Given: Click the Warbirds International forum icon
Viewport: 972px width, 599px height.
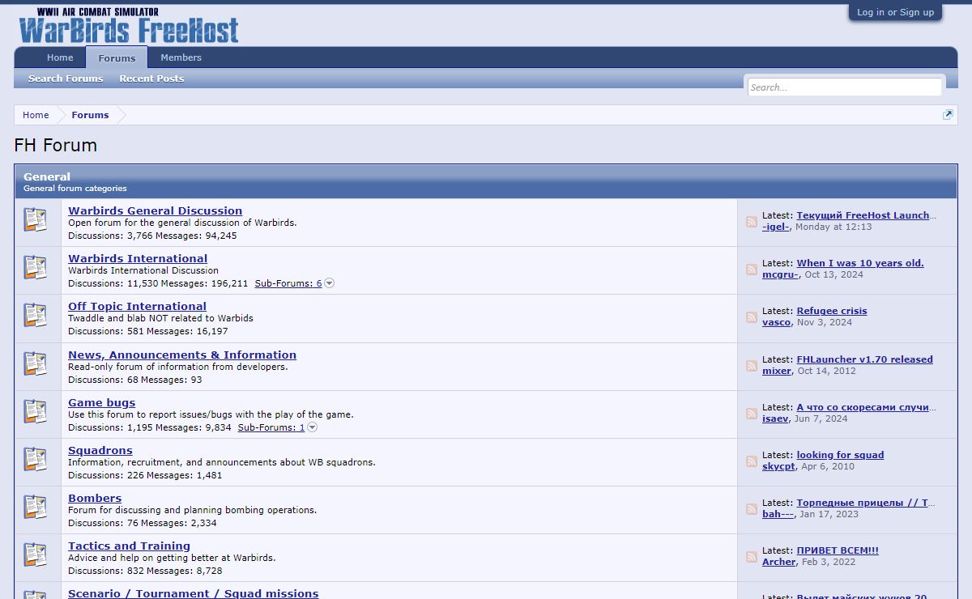Looking at the screenshot, I should 35,268.
